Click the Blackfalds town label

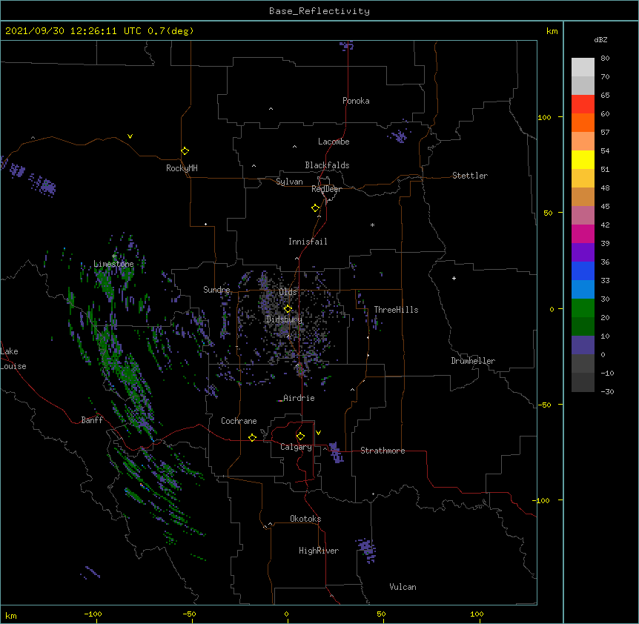327,165
